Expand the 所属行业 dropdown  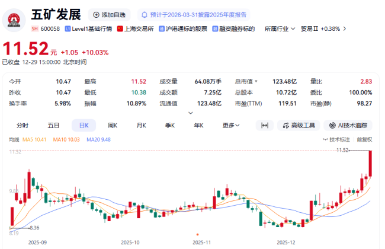coord(280,29)
